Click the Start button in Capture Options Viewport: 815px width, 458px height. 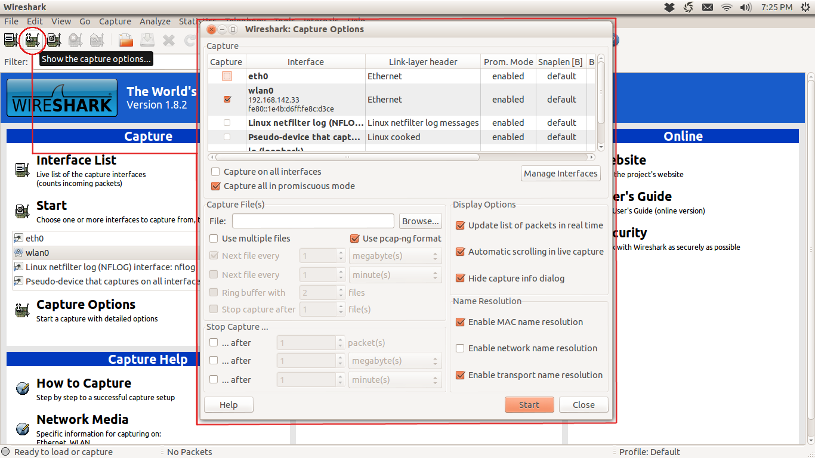point(529,405)
